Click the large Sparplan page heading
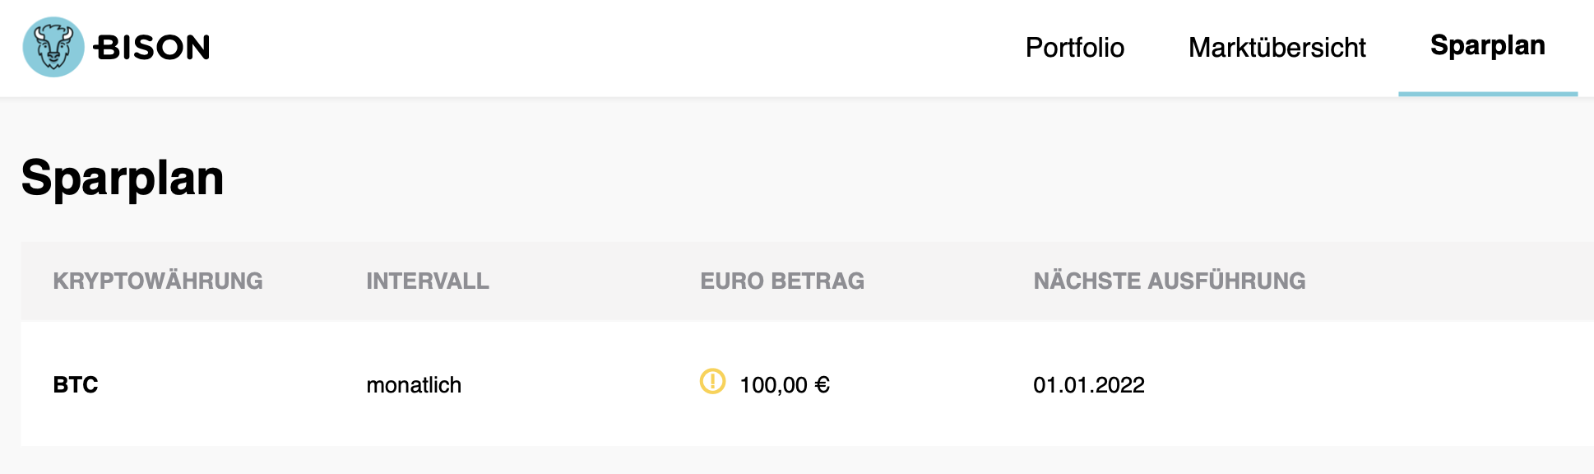 [x=123, y=178]
